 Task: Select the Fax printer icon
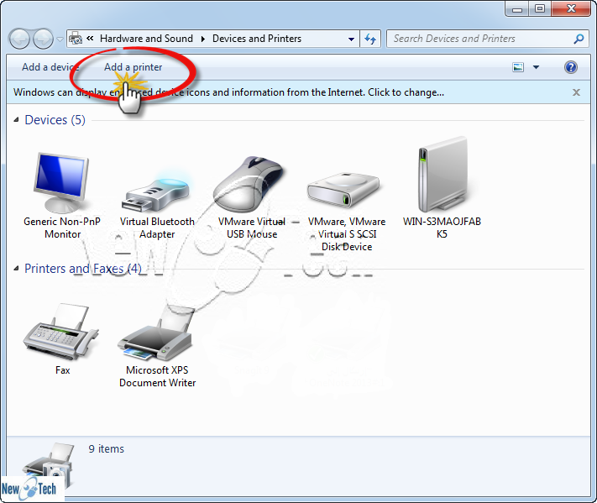[x=61, y=332]
